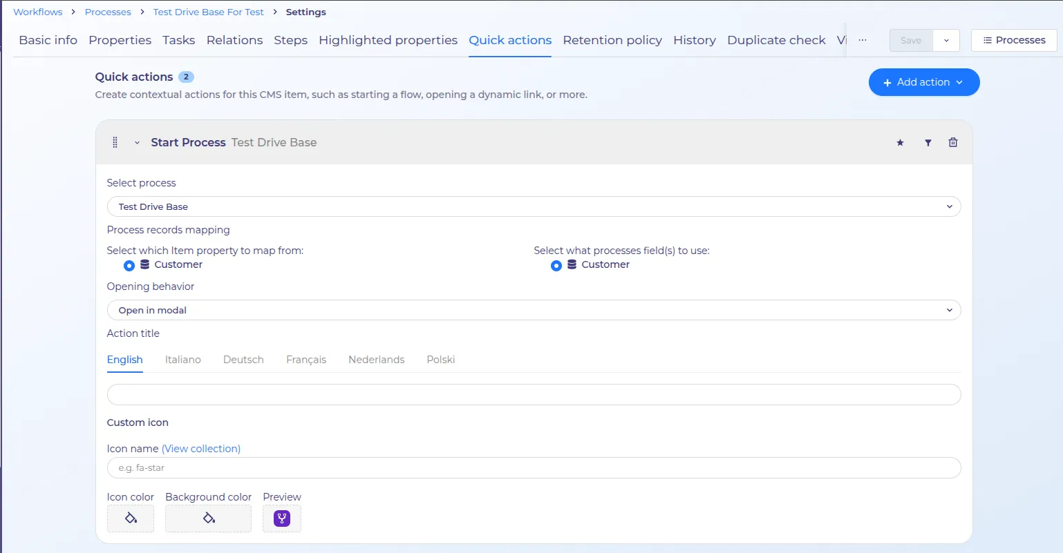This screenshot has width=1063, height=553.
Task: Open the Opening behavior dropdown
Action: [x=534, y=310]
